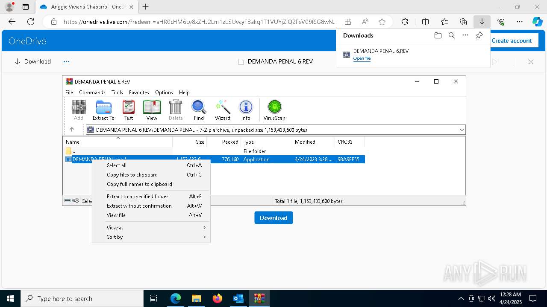Open the Read aloud icon in address bar
Viewport: 547px width, 307px height.
(x=365, y=22)
